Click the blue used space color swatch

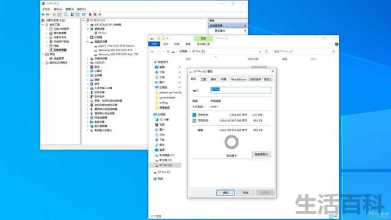coord(194,115)
